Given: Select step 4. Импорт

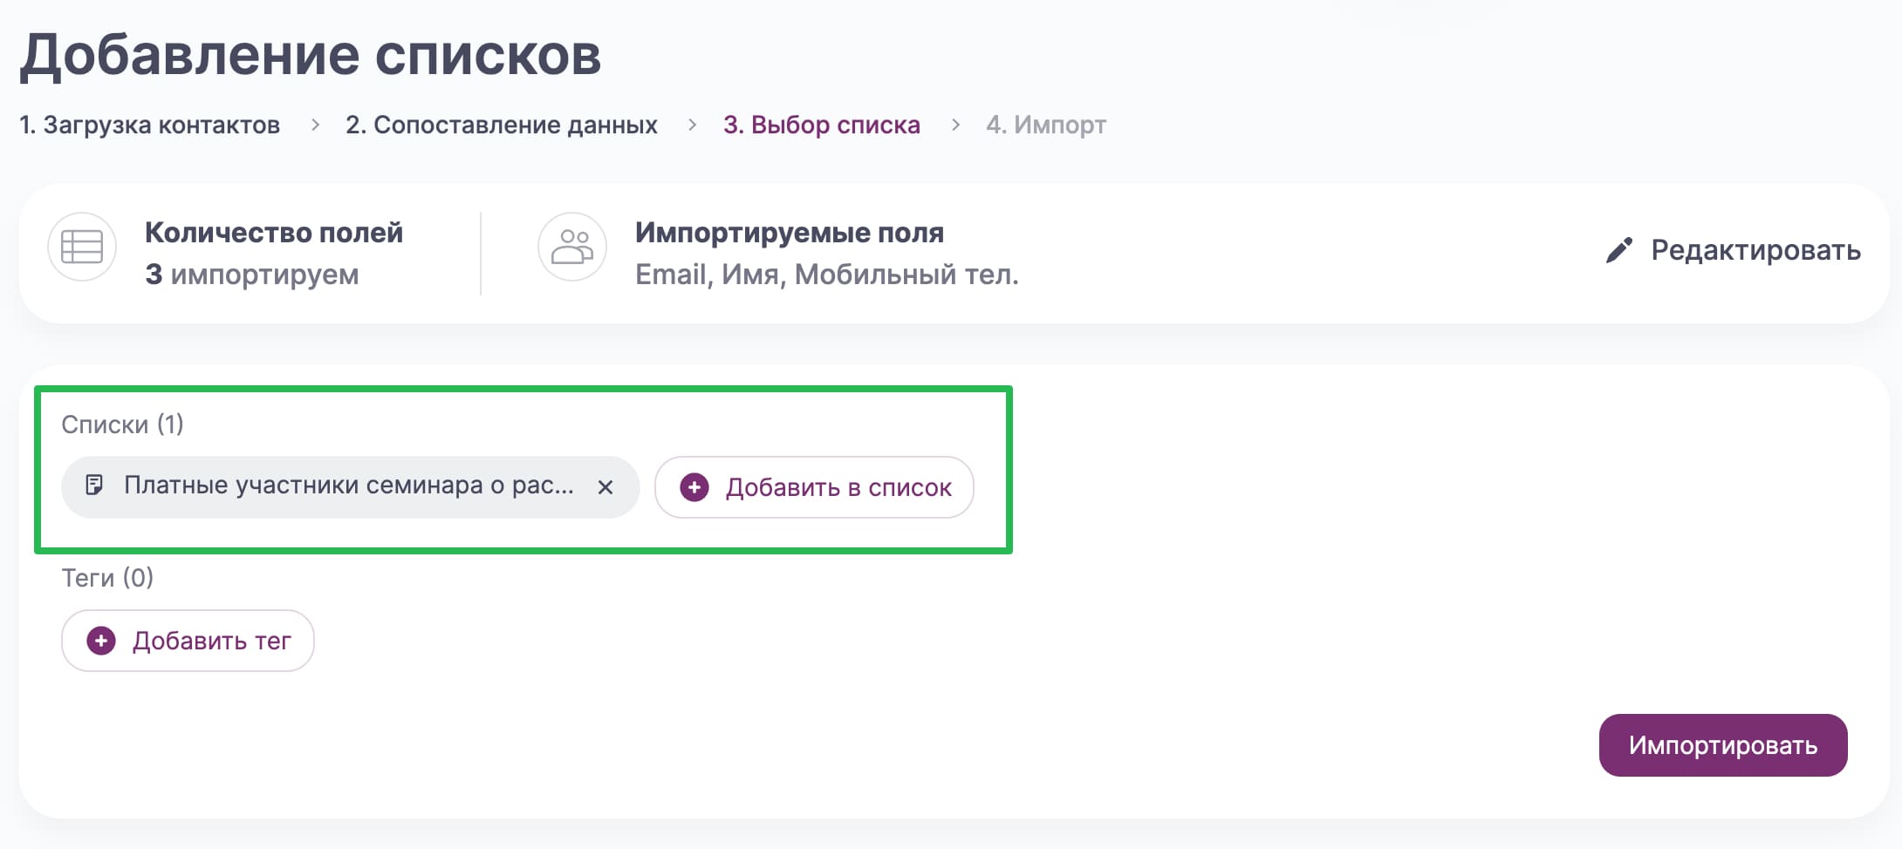Looking at the screenshot, I should 1046,125.
